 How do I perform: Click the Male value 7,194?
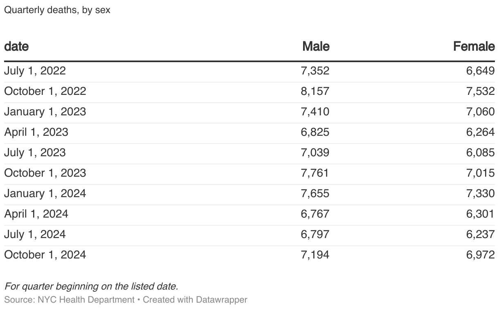tap(315, 255)
